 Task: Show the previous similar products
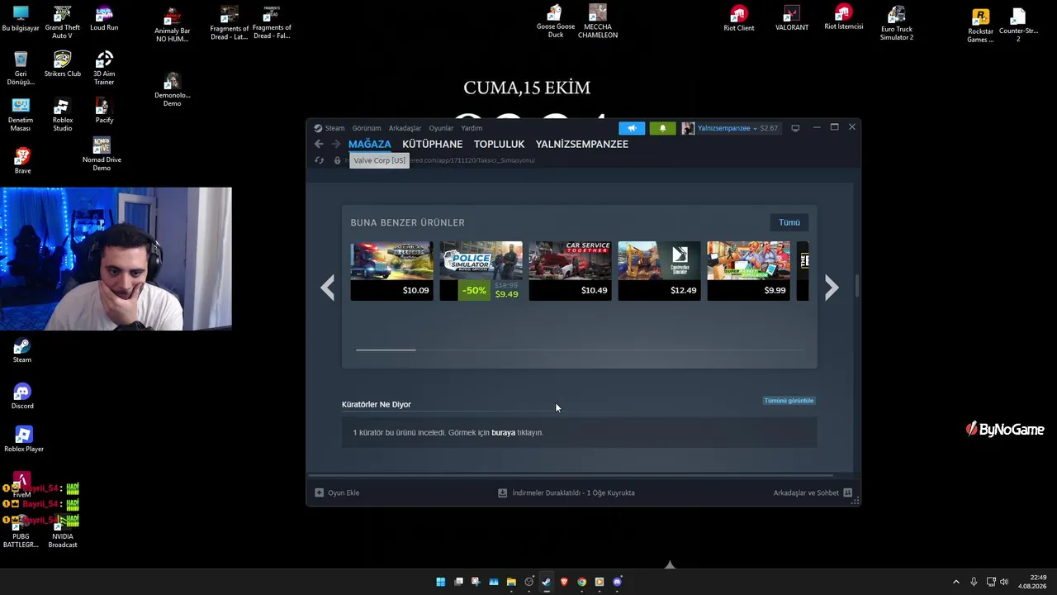pyautogui.click(x=328, y=288)
